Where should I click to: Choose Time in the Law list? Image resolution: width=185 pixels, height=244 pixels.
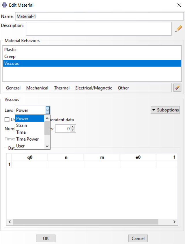[x=29, y=132]
